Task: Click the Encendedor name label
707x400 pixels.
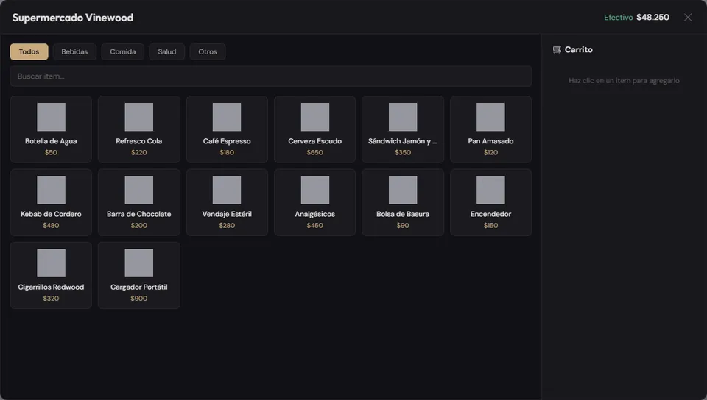Action: [490, 214]
